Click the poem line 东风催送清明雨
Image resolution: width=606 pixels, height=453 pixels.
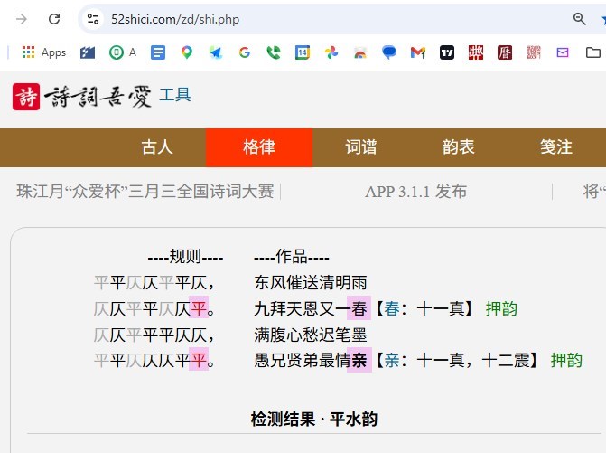point(311,282)
